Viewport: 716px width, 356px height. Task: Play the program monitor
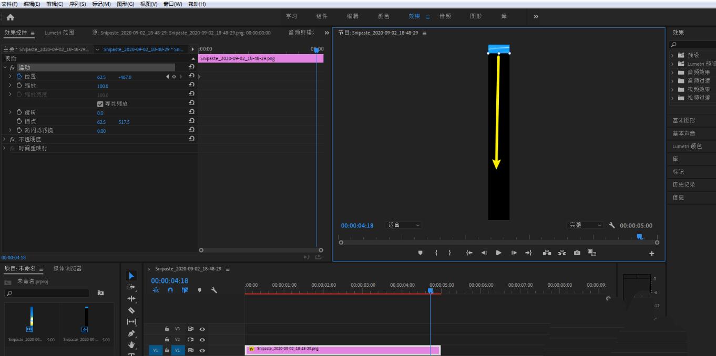(498, 253)
